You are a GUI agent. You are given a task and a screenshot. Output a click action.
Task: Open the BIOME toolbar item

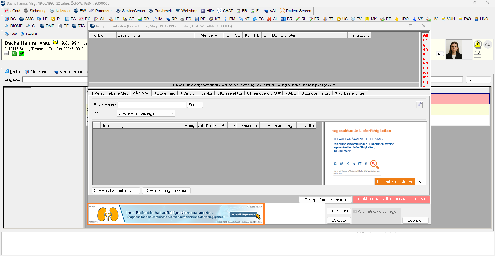click(x=7, y=26)
